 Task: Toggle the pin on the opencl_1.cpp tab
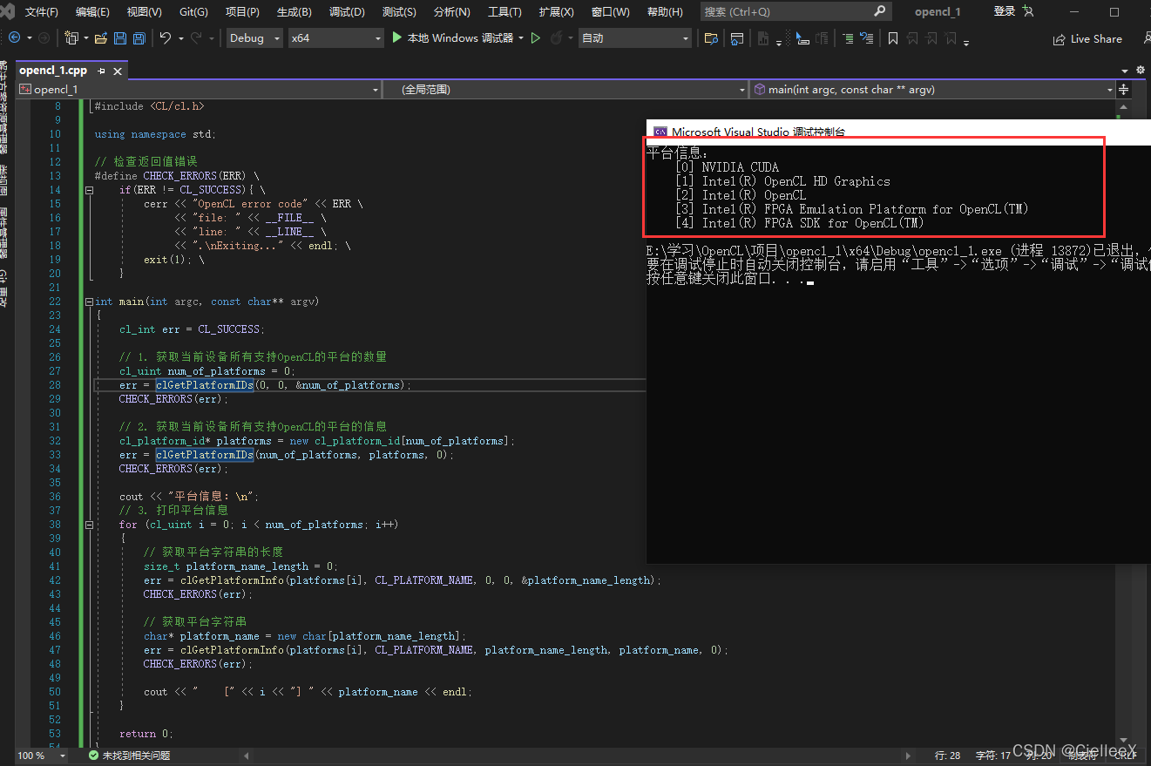pyautogui.click(x=101, y=71)
